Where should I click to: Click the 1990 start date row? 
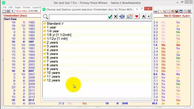tap(23, 45)
